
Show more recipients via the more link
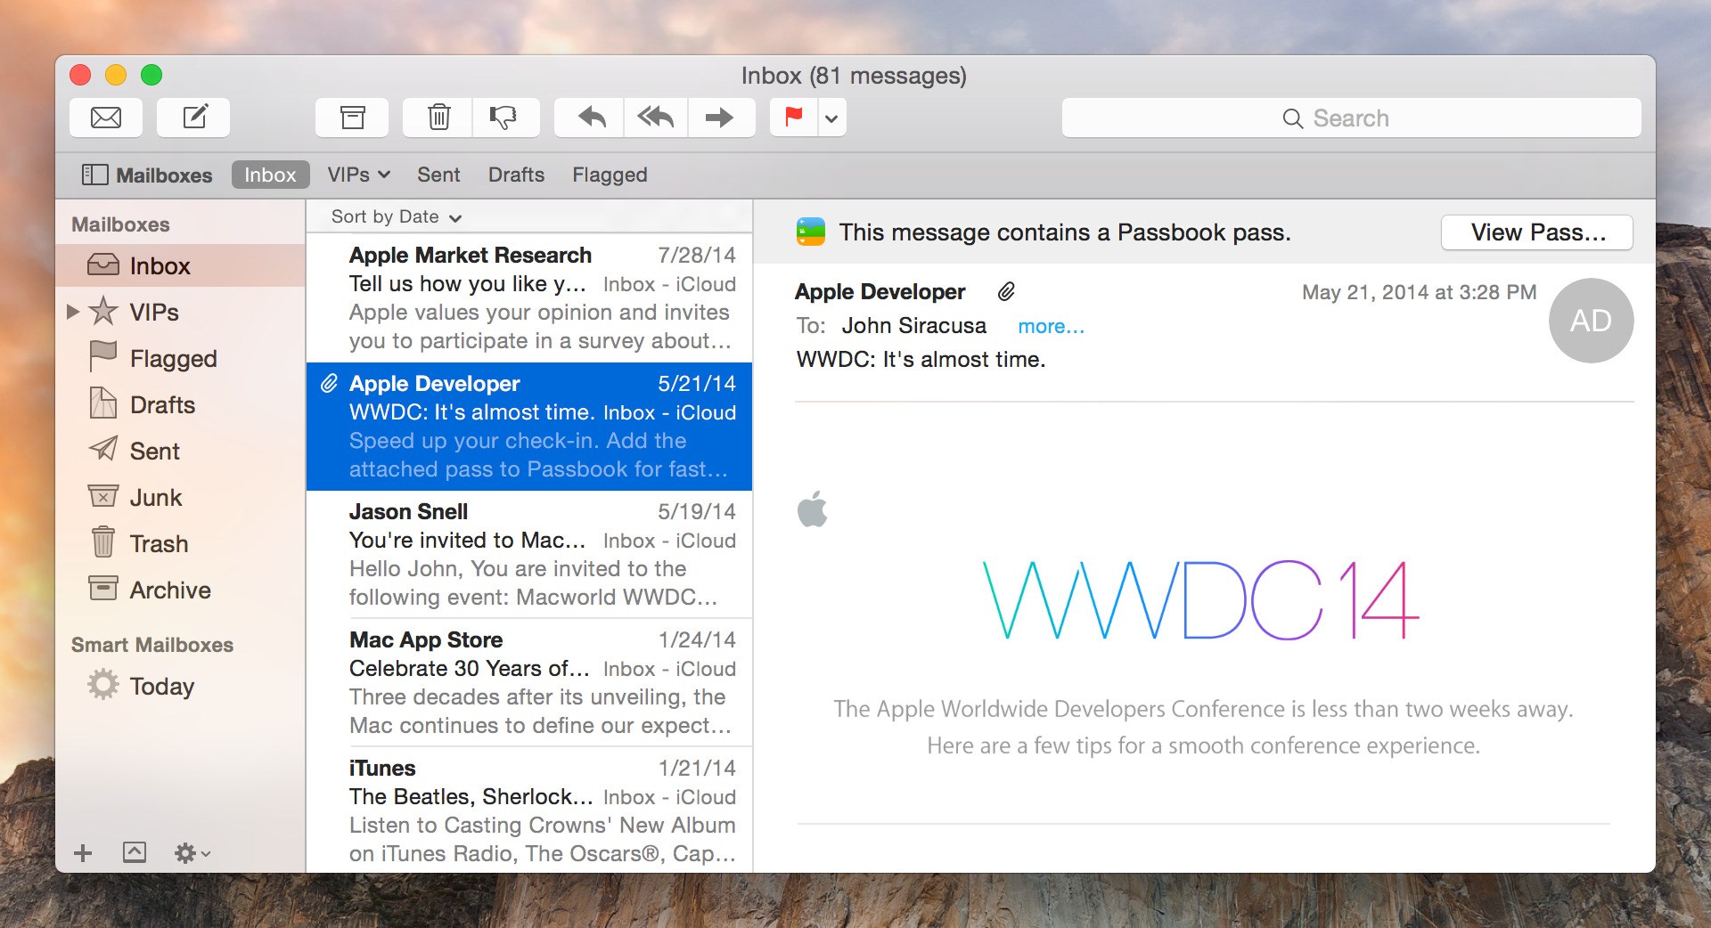(x=1051, y=326)
